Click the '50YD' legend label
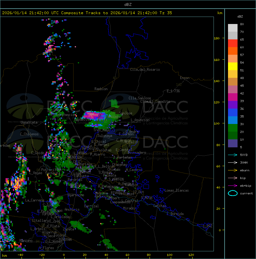 244,155
